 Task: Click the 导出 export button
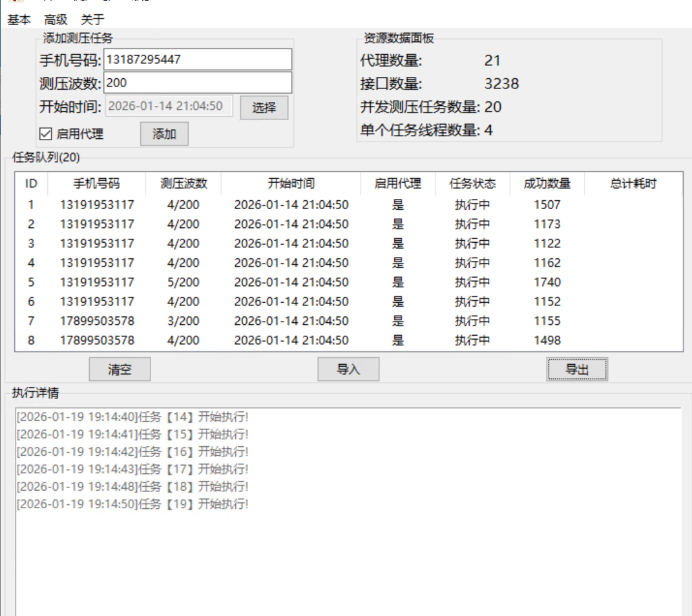pos(576,369)
